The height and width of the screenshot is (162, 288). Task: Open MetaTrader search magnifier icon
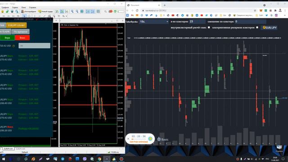[105, 11]
